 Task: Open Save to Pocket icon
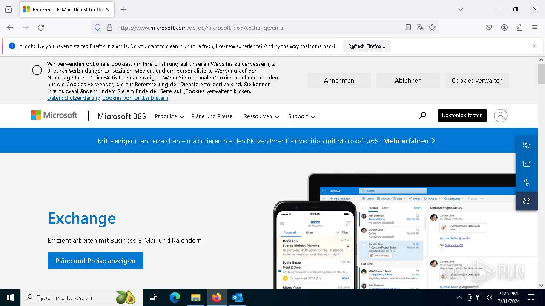489,27
